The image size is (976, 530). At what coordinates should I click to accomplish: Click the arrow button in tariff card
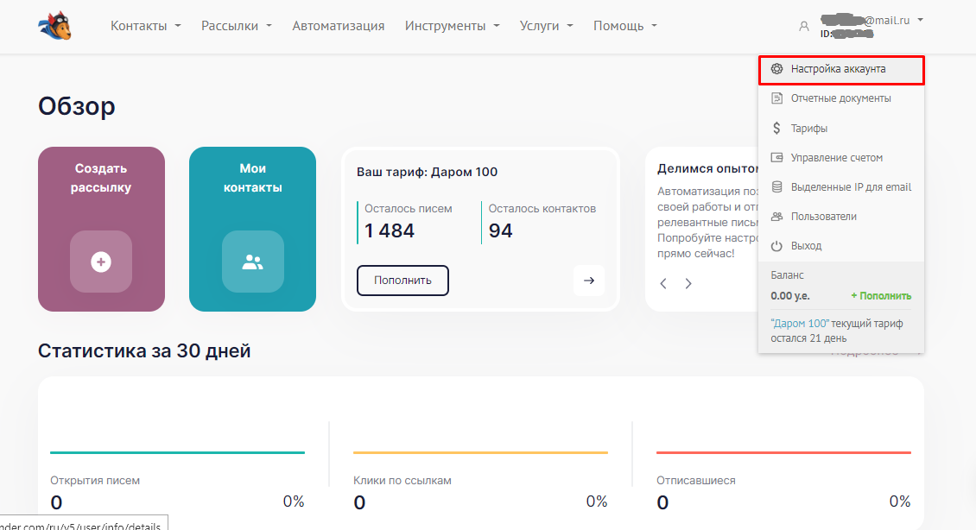click(589, 281)
